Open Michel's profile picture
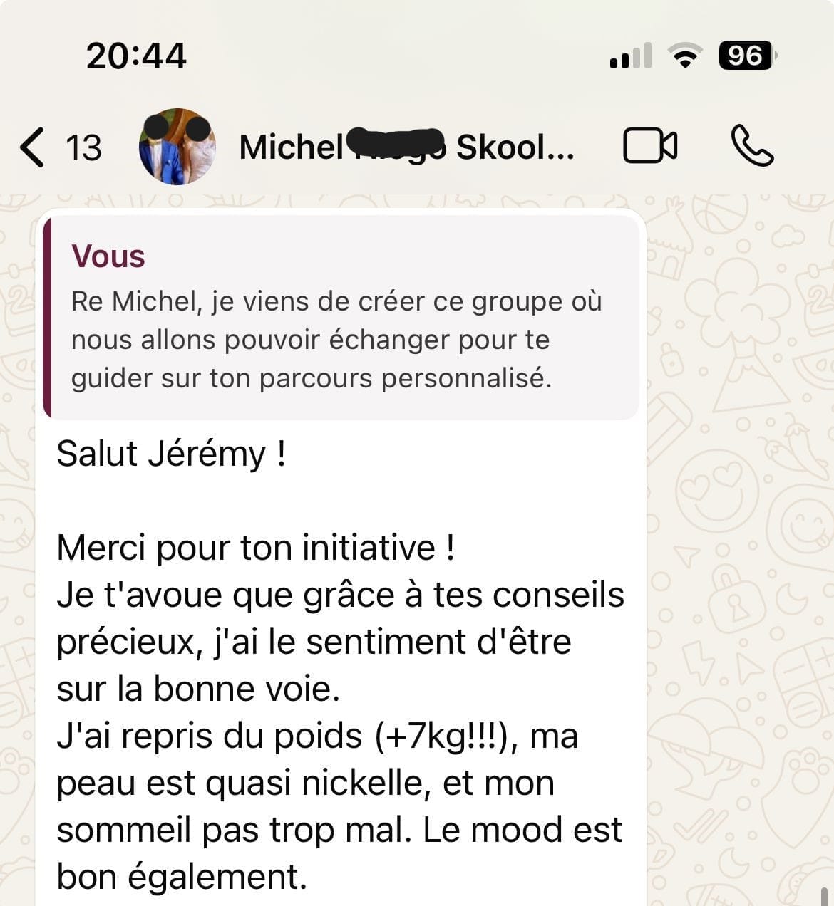Image resolution: width=834 pixels, height=906 pixels. coord(177,147)
